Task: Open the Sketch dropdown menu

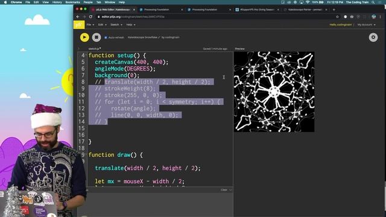Action: [x=116, y=25]
